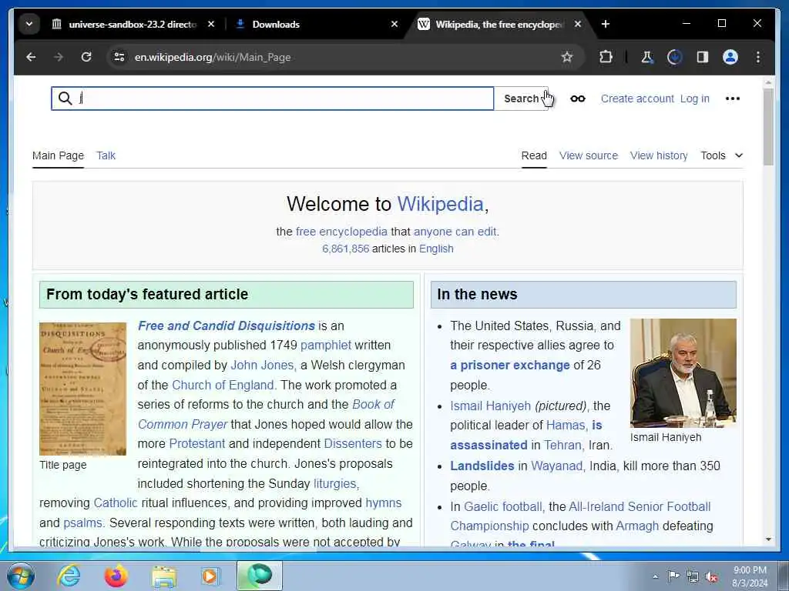Launch Firefox from the taskbar
Viewport: 789px width, 591px height.
click(116, 576)
